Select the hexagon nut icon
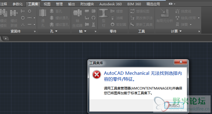This screenshot has height=114, width=212. pyautogui.click(x=23, y=18)
